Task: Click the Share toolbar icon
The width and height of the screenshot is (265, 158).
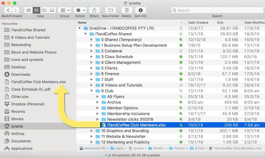Action: [x=94, y=10]
